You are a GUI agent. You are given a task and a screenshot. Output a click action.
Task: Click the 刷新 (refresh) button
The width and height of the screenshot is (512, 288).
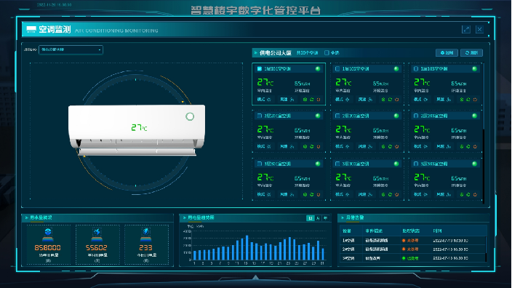point(471,52)
